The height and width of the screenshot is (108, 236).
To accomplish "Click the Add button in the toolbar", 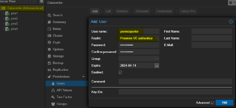I will point(95,11).
